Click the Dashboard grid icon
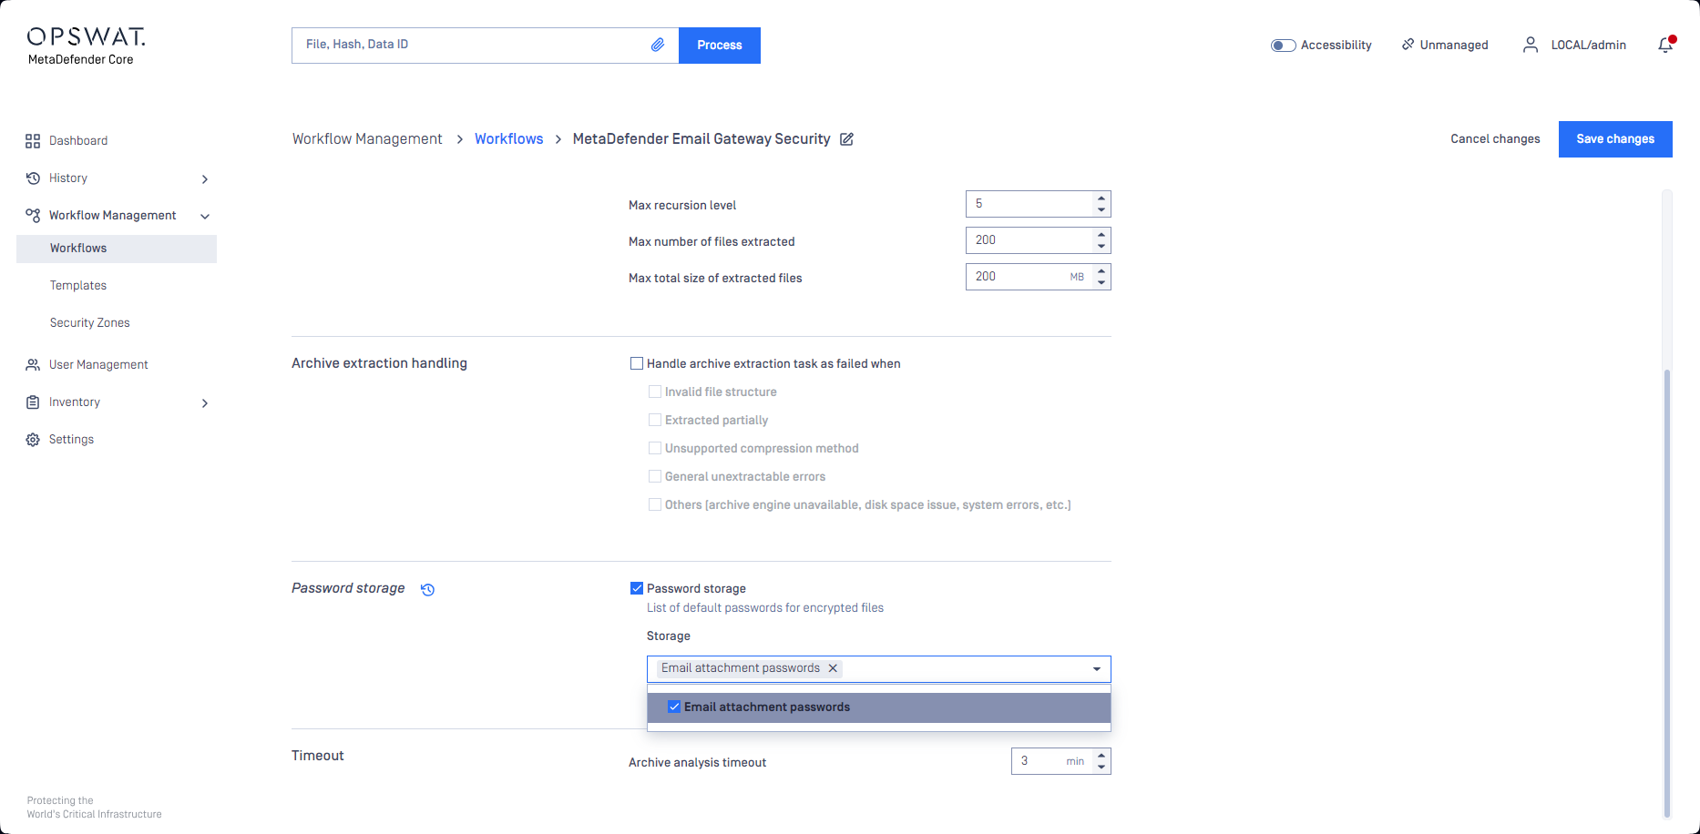Screen dimensions: 1700x834 click(x=33, y=141)
